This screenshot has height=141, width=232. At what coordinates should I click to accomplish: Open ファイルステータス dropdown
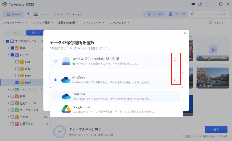pyautogui.click(x=15, y=22)
